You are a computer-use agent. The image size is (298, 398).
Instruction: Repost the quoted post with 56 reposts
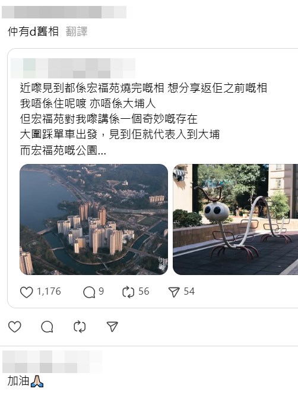pyautogui.click(x=128, y=292)
